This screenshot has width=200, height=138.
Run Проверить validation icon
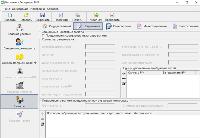tap(112, 15)
